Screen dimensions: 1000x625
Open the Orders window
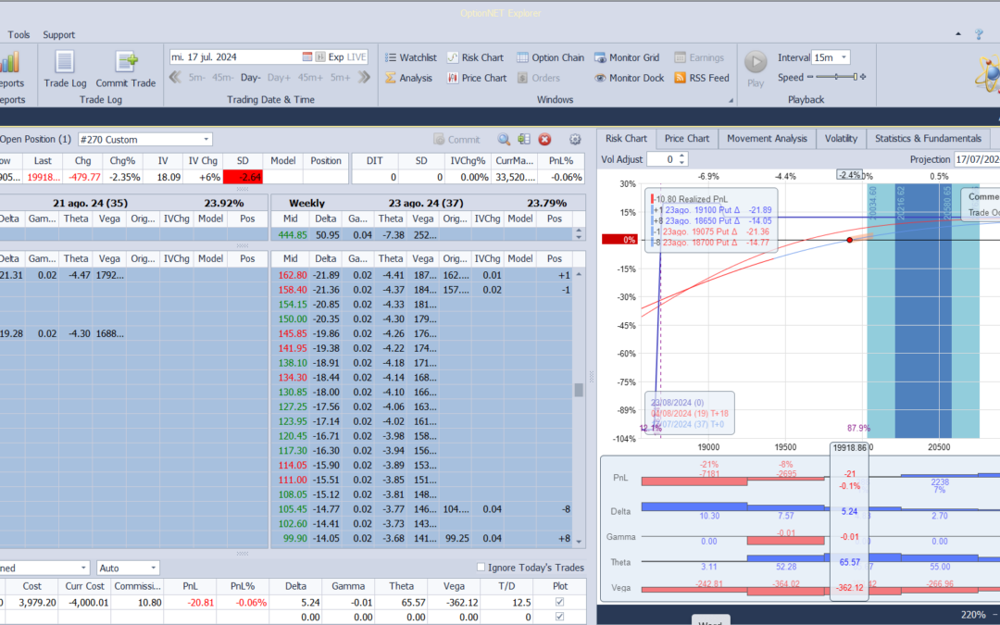[x=538, y=78]
